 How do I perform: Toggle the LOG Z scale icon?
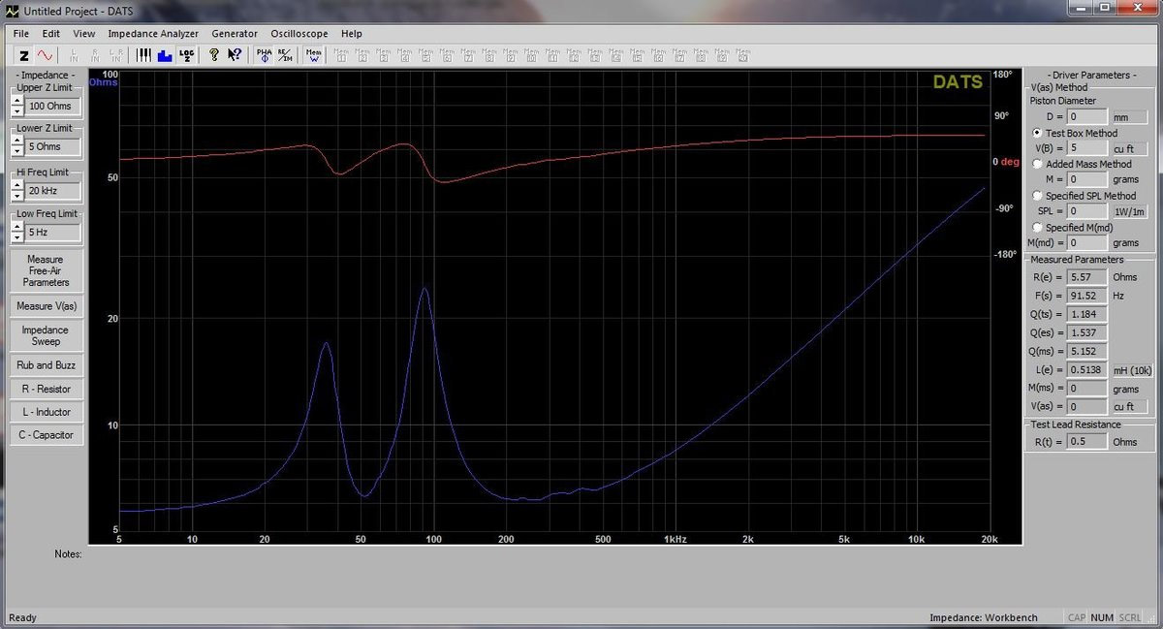tap(187, 55)
